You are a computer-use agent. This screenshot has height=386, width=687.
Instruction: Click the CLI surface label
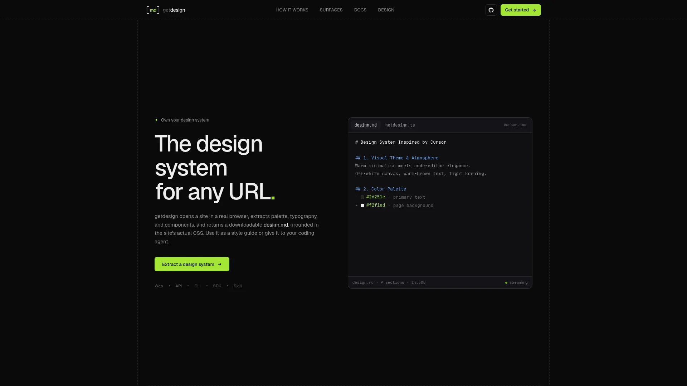[x=197, y=286]
